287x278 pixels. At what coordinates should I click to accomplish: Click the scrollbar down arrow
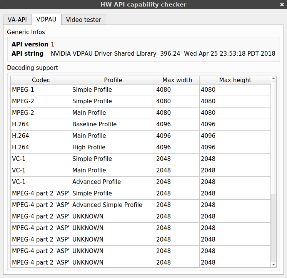click(274, 265)
